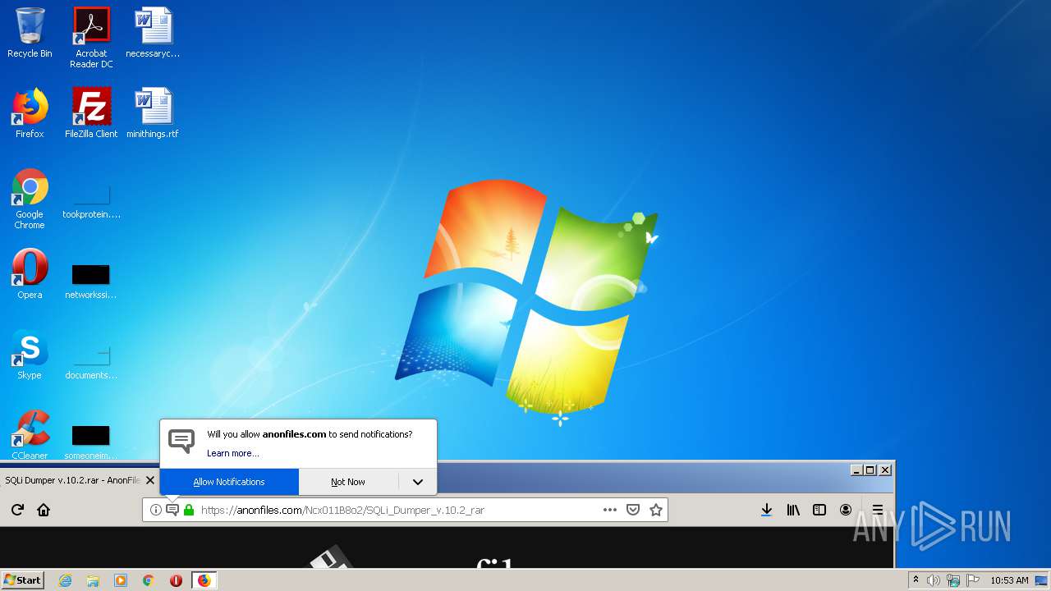This screenshot has width=1051, height=591.
Task: Open the page actions three-dot menu
Action: [x=609, y=510]
